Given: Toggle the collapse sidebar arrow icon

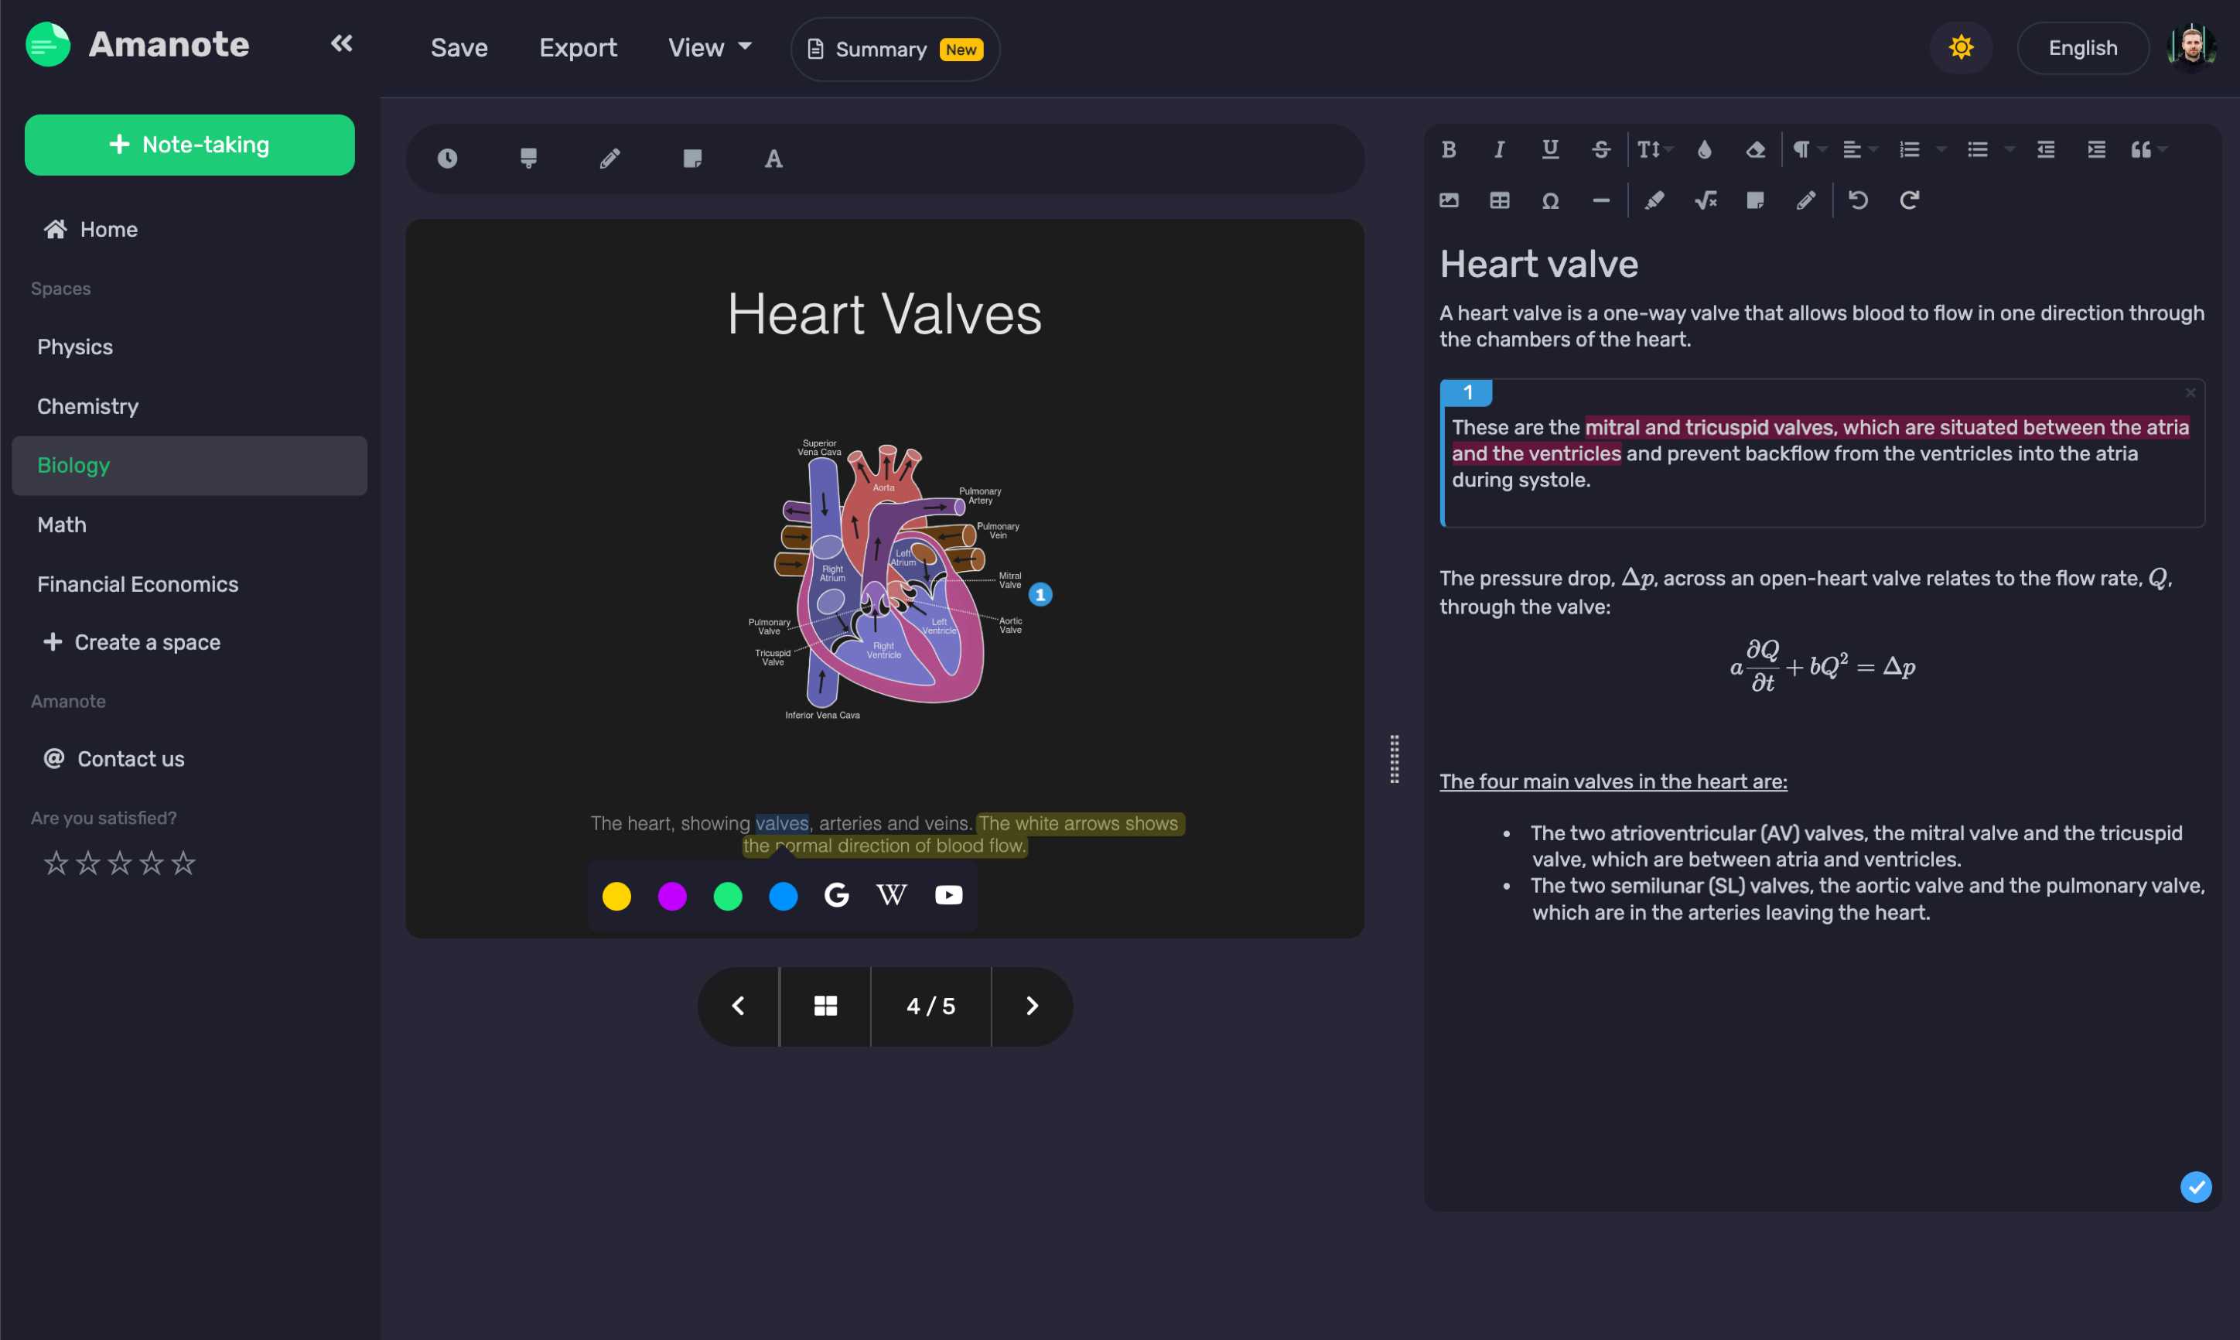Looking at the screenshot, I should point(341,43).
